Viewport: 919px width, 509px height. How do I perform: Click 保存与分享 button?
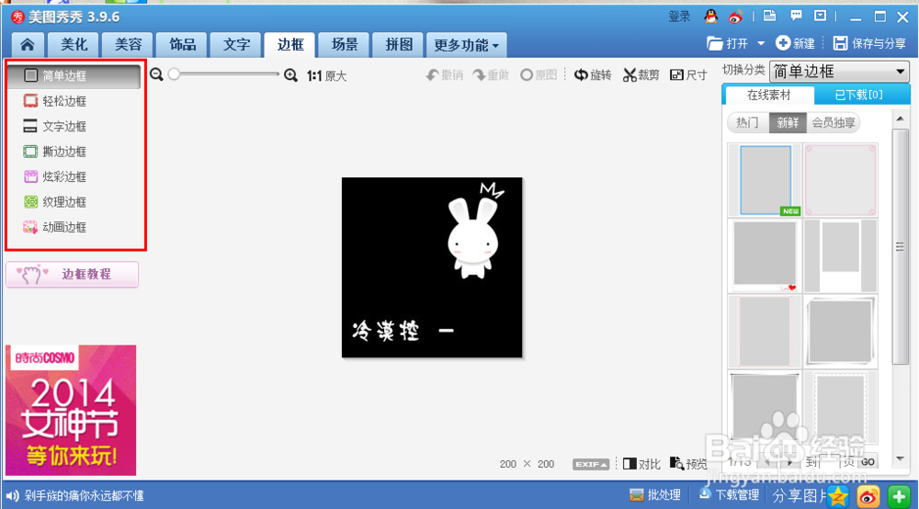[869, 43]
